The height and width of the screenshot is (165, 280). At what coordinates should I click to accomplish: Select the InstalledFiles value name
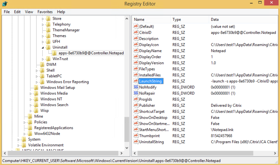150,75
